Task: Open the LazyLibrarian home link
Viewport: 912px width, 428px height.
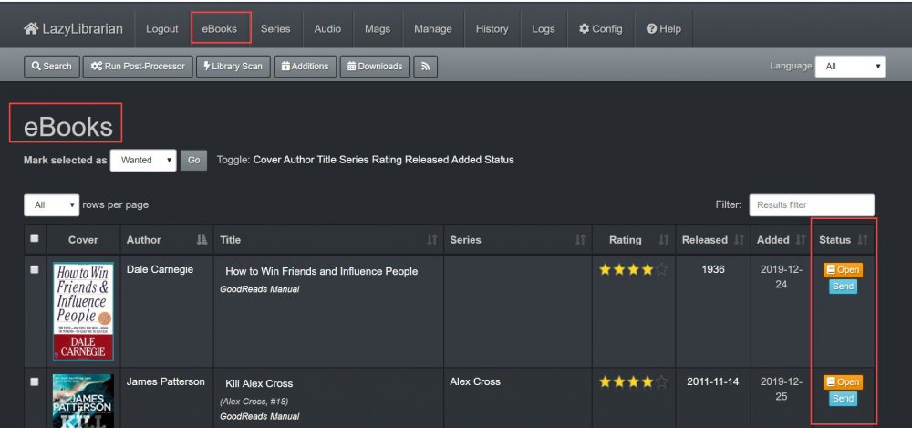Action: (x=73, y=28)
